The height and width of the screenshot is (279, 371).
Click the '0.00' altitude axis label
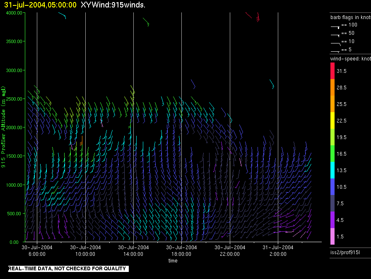[14, 242]
